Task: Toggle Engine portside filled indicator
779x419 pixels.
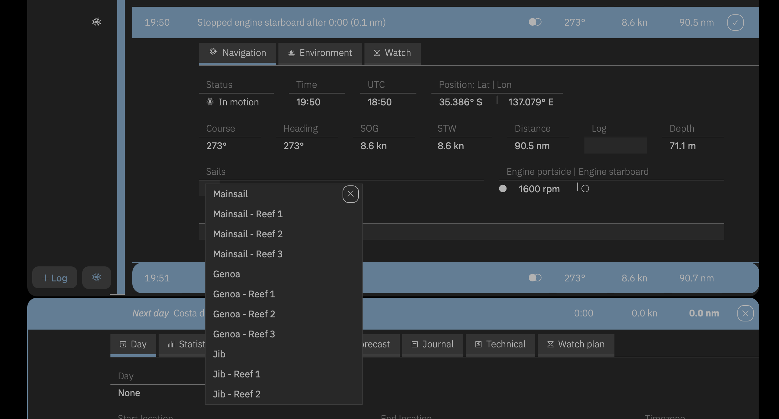Action: 503,189
